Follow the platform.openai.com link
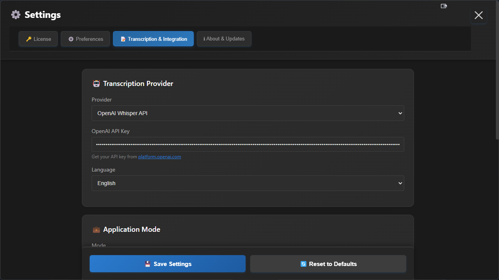Screen dimensions: 499x280 (x=159, y=157)
